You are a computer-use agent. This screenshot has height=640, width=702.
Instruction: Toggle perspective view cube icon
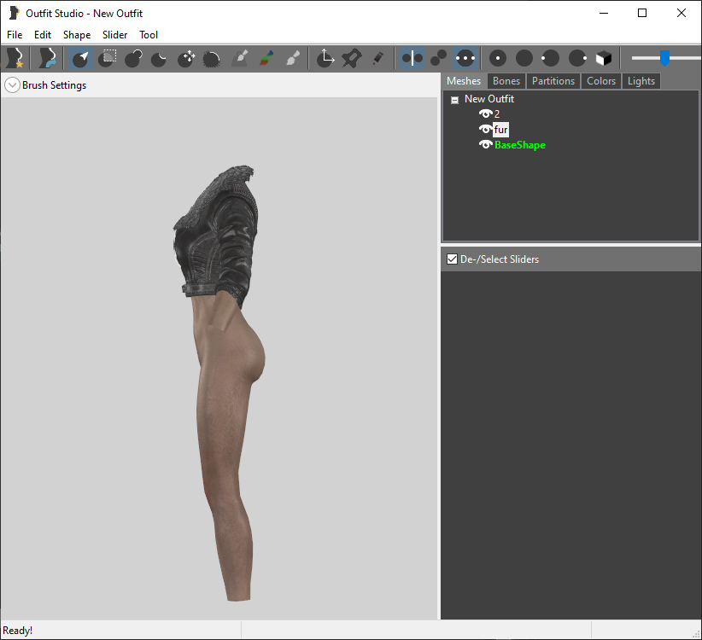pyautogui.click(x=604, y=58)
